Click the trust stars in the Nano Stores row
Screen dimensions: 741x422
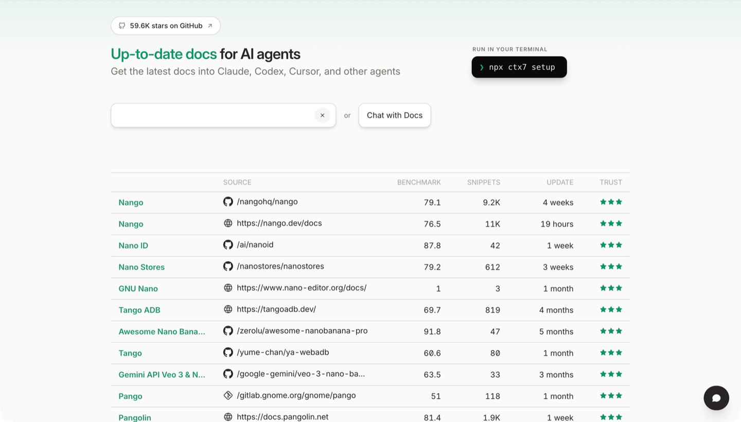[611, 267]
